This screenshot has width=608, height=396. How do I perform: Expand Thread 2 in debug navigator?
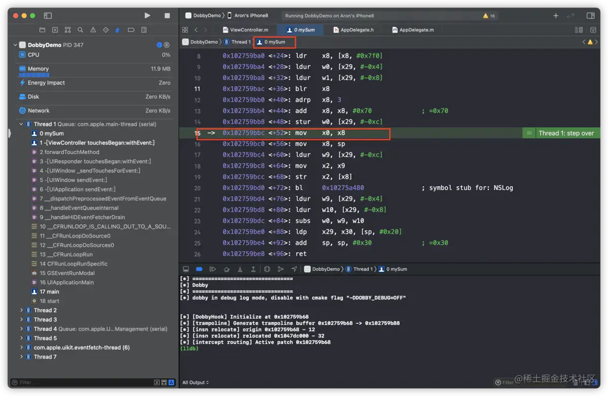21,310
